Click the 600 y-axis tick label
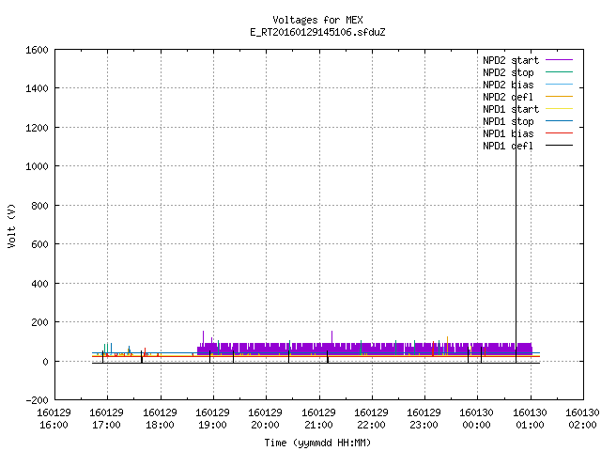Screen dimensions: 601x451 pos(39,244)
